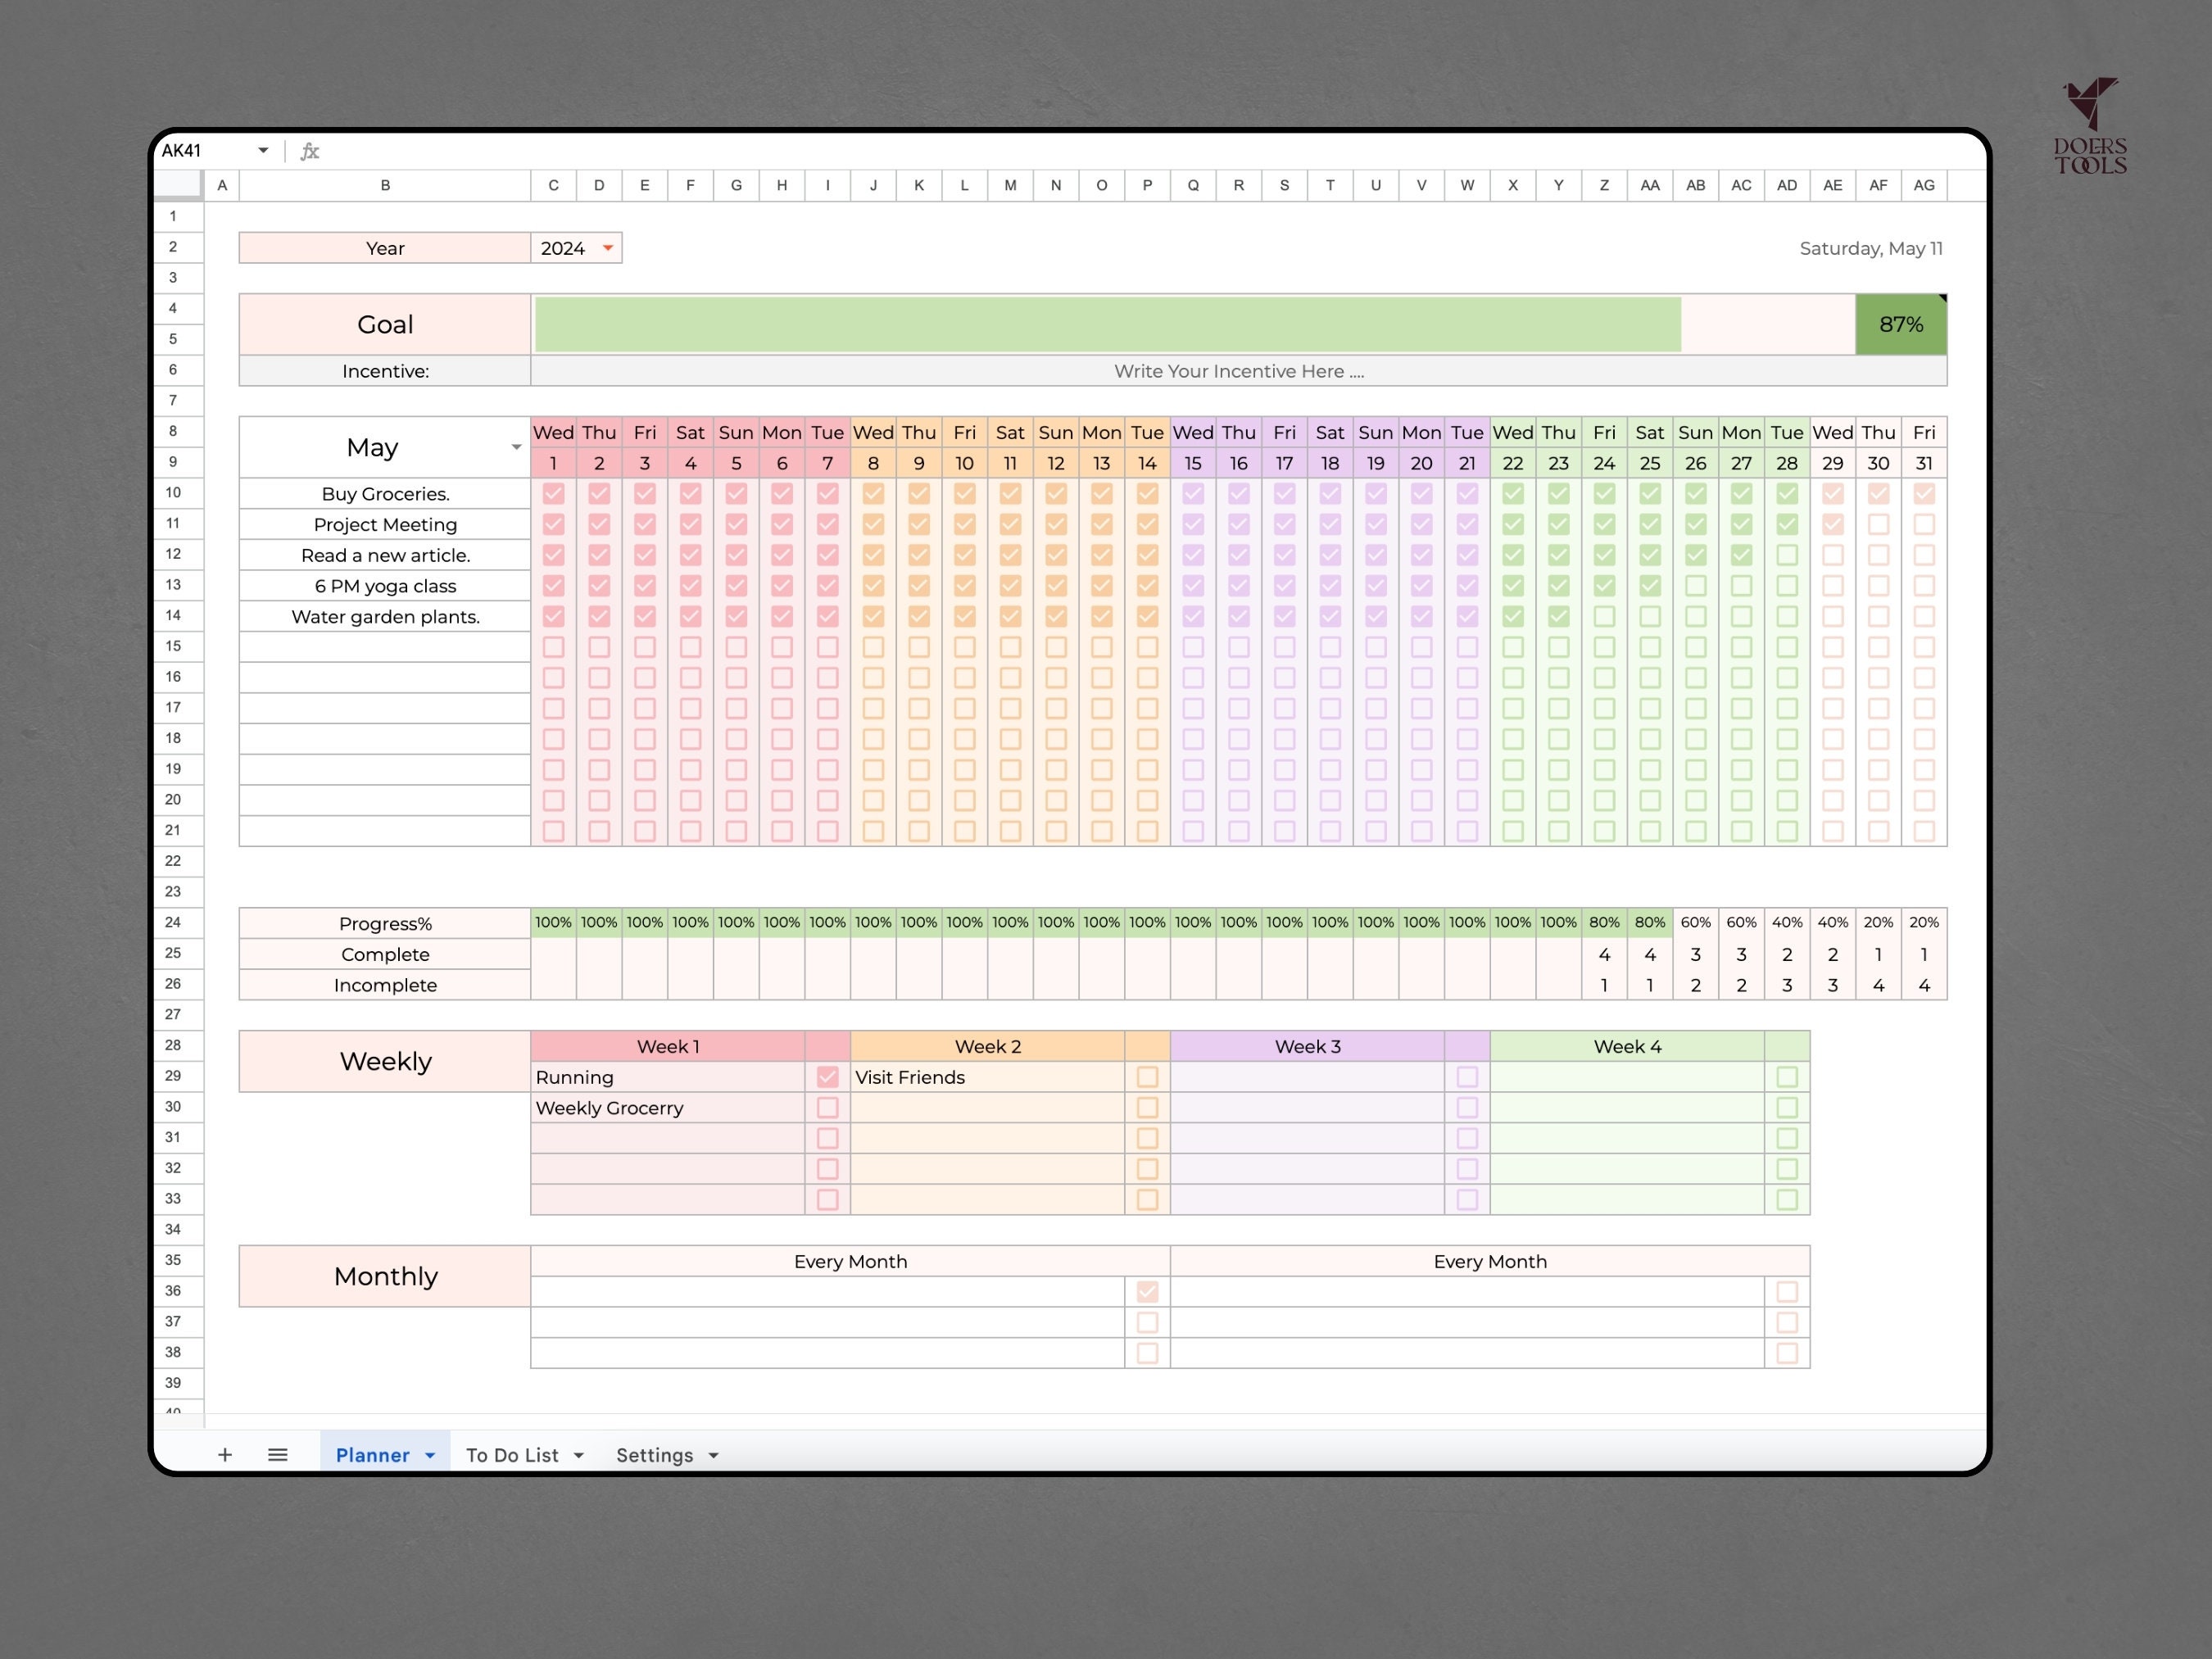Open the Name Box dropdown showing AK41
The height and width of the screenshot is (1659, 2212).
263,150
